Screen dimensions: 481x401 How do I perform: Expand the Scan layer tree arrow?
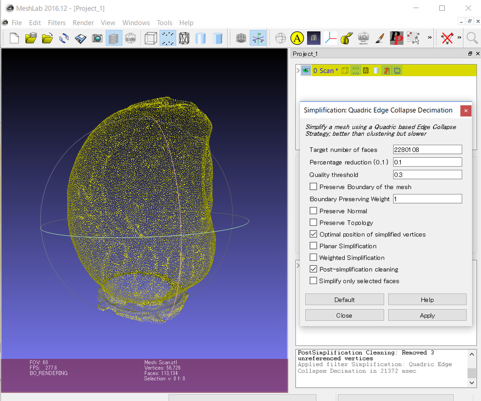pyautogui.click(x=298, y=70)
